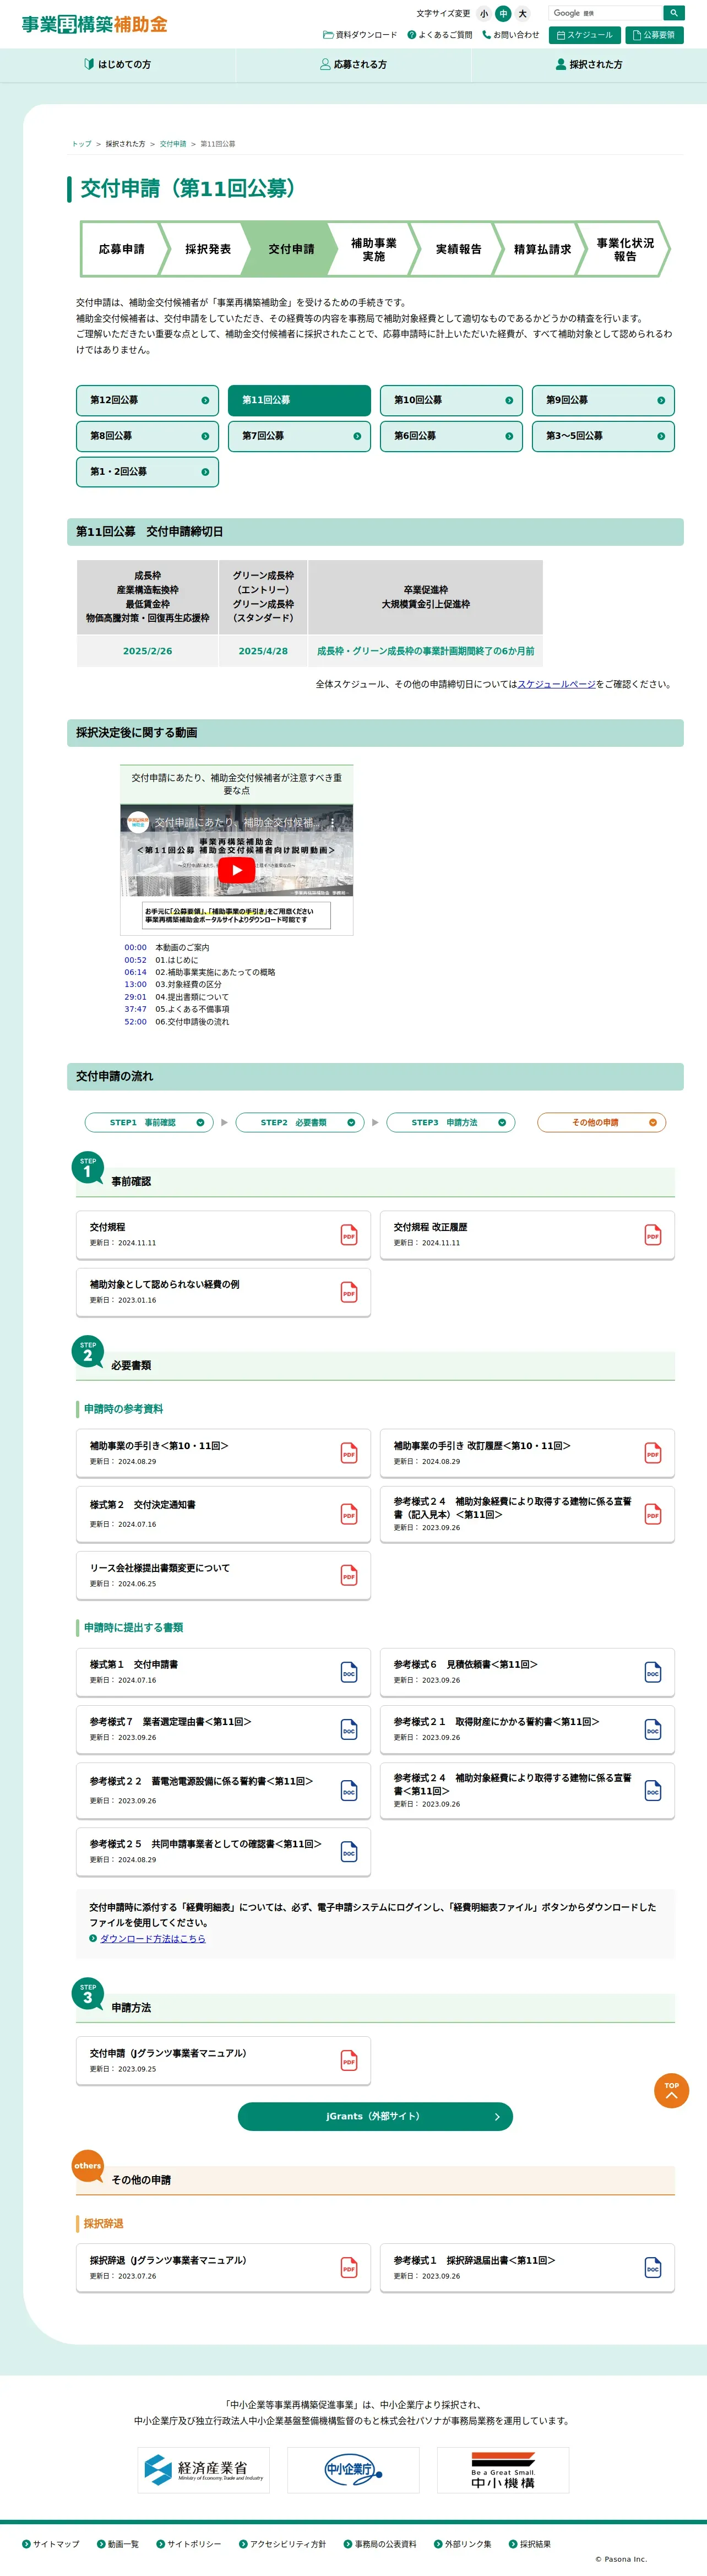This screenshot has height=2576, width=707.
Task: Open PDF icon for 交付規程 改正履歴
Action: pos(653,1235)
